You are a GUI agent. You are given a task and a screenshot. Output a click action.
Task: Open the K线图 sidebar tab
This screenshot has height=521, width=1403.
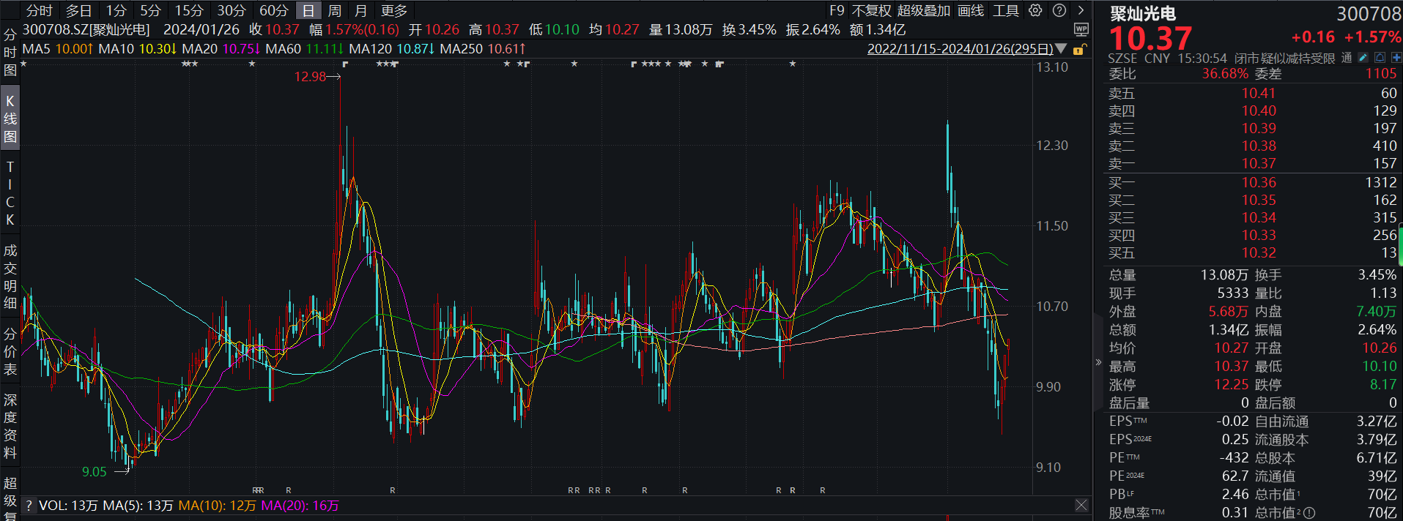click(10, 119)
